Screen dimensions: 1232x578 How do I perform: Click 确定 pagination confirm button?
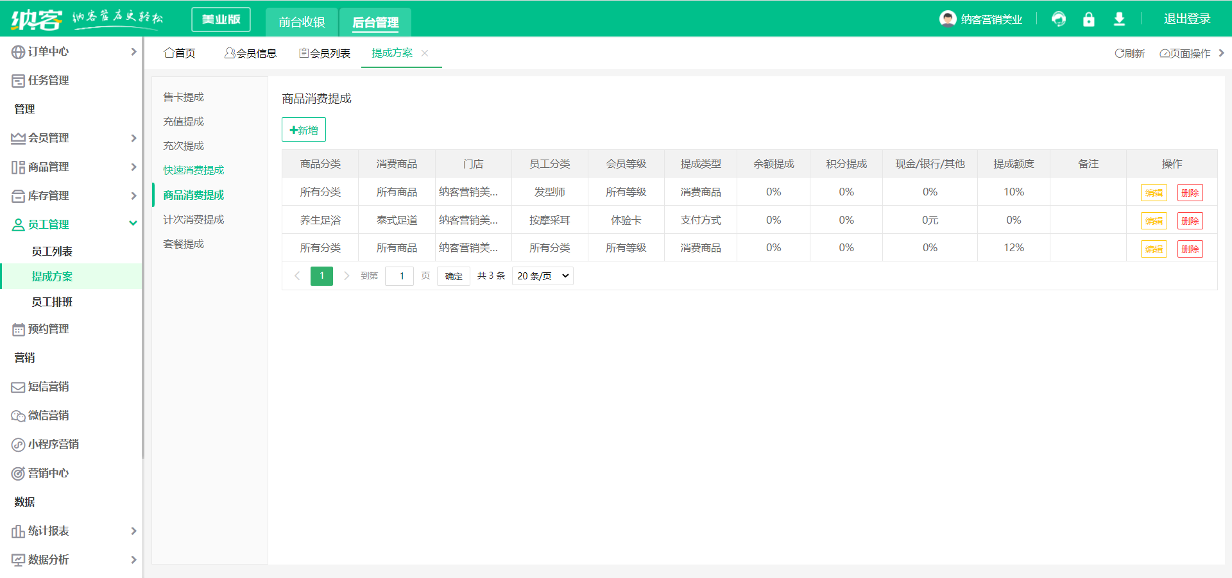pos(454,276)
